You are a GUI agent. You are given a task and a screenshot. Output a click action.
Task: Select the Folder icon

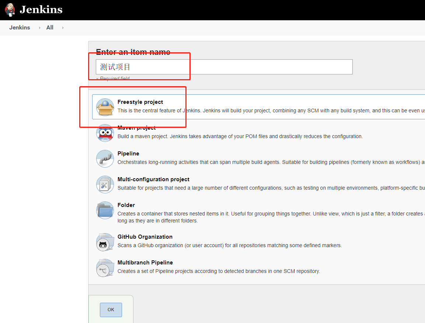pyautogui.click(x=105, y=210)
